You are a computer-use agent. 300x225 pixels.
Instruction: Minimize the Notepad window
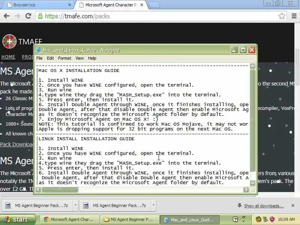coord(234,50)
